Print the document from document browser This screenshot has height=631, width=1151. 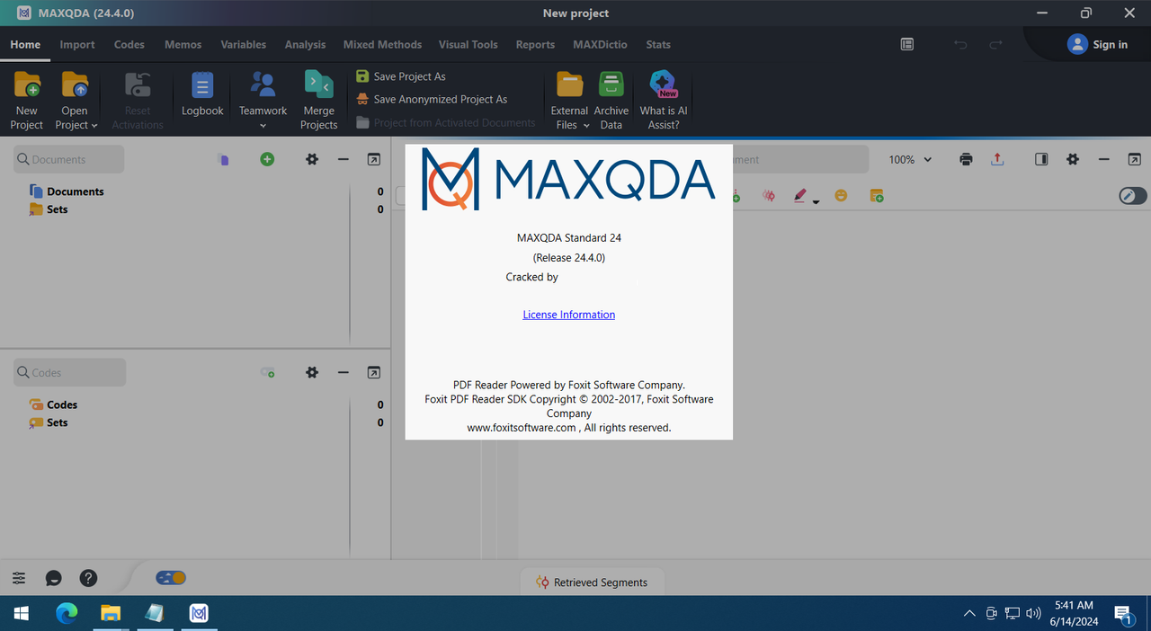pyautogui.click(x=966, y=159)
